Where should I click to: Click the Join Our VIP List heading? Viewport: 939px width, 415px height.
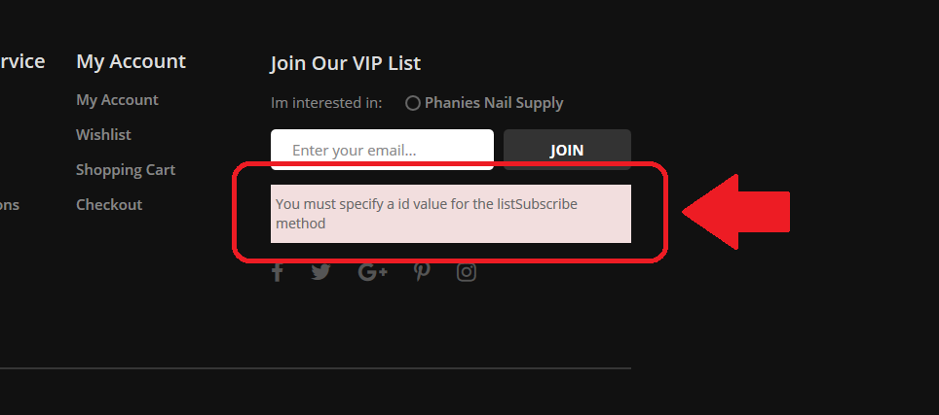click(x=346, y=63)
